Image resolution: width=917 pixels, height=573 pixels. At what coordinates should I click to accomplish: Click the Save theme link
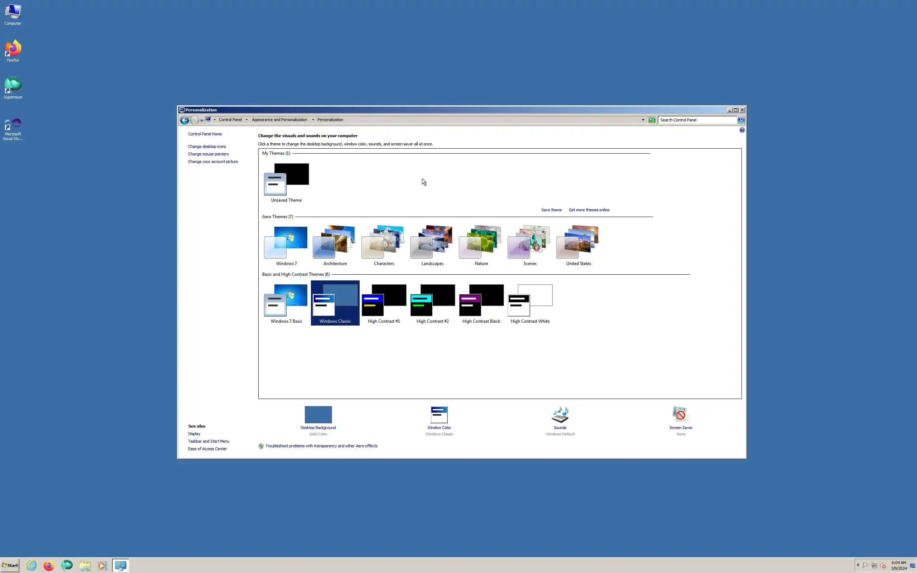[x=551, y=210]
